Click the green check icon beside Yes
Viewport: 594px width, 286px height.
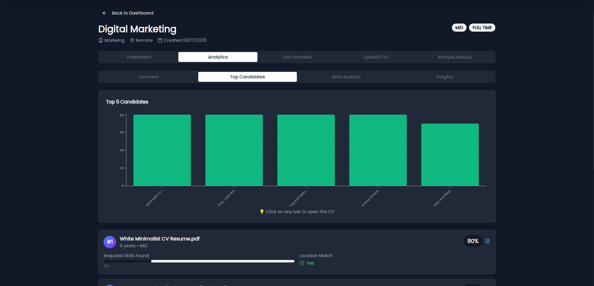tap(302, 263)
